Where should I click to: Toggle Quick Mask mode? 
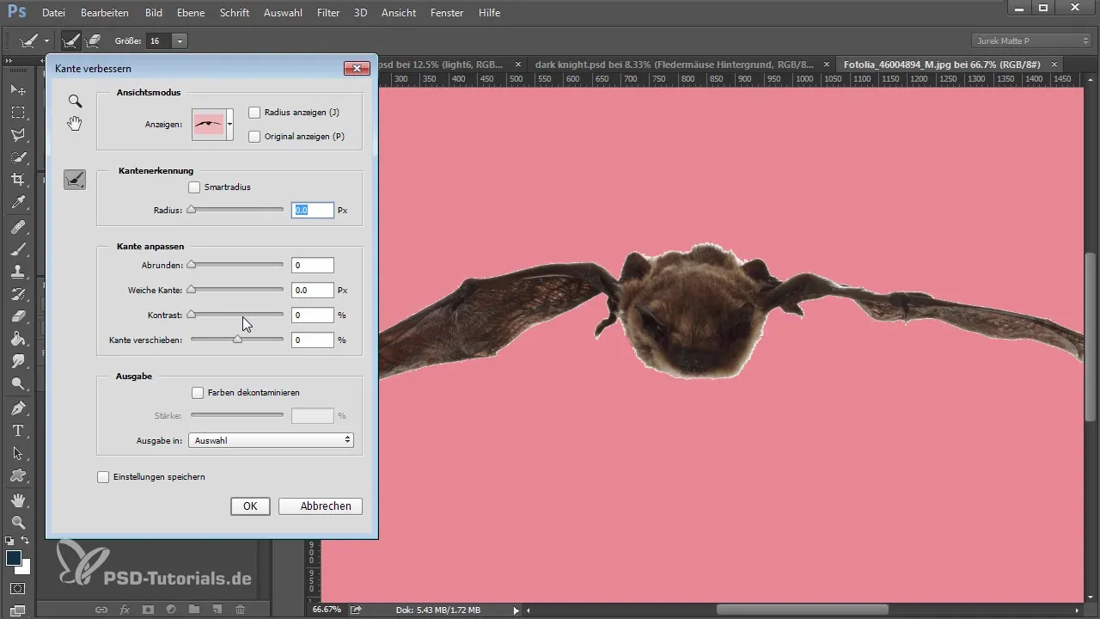(x=17, y=589)
